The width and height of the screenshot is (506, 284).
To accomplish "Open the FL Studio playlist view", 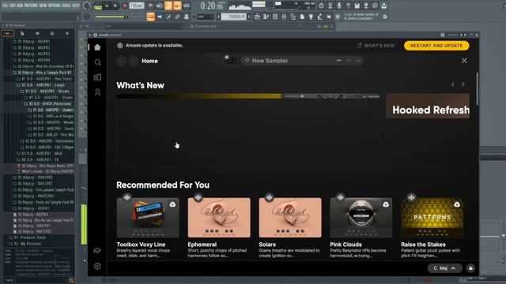I will (x=257, y=17).
